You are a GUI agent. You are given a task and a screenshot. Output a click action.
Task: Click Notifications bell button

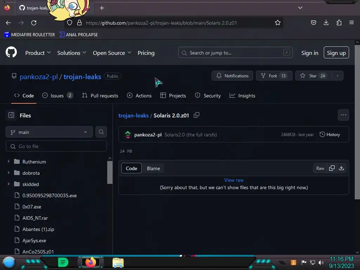[x=232, y=76]
